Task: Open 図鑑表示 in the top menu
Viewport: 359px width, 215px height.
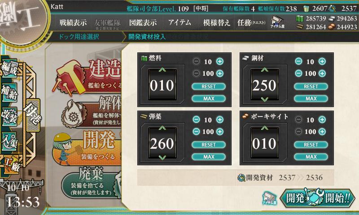Action: click(143, 22)
